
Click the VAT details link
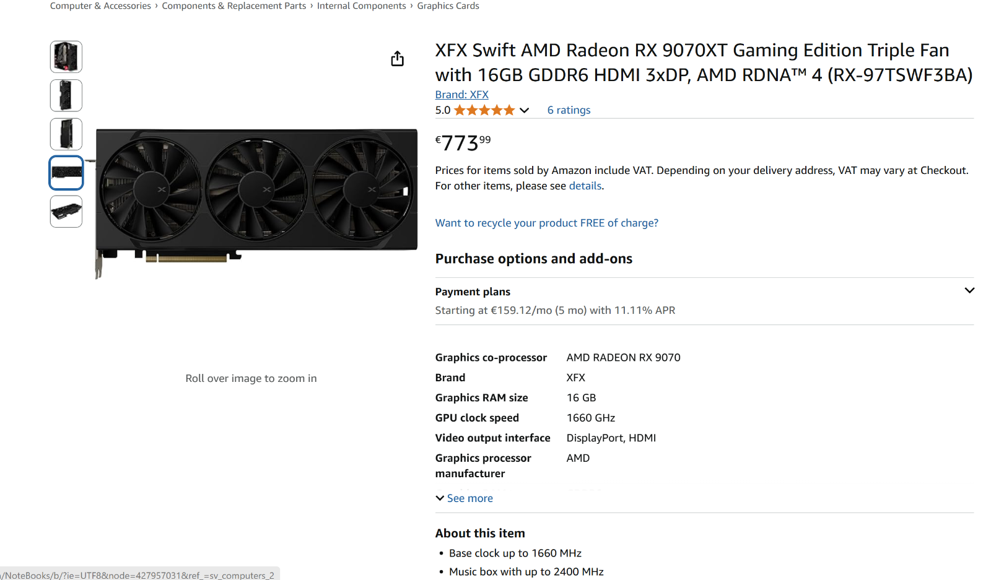click(585, 186)
